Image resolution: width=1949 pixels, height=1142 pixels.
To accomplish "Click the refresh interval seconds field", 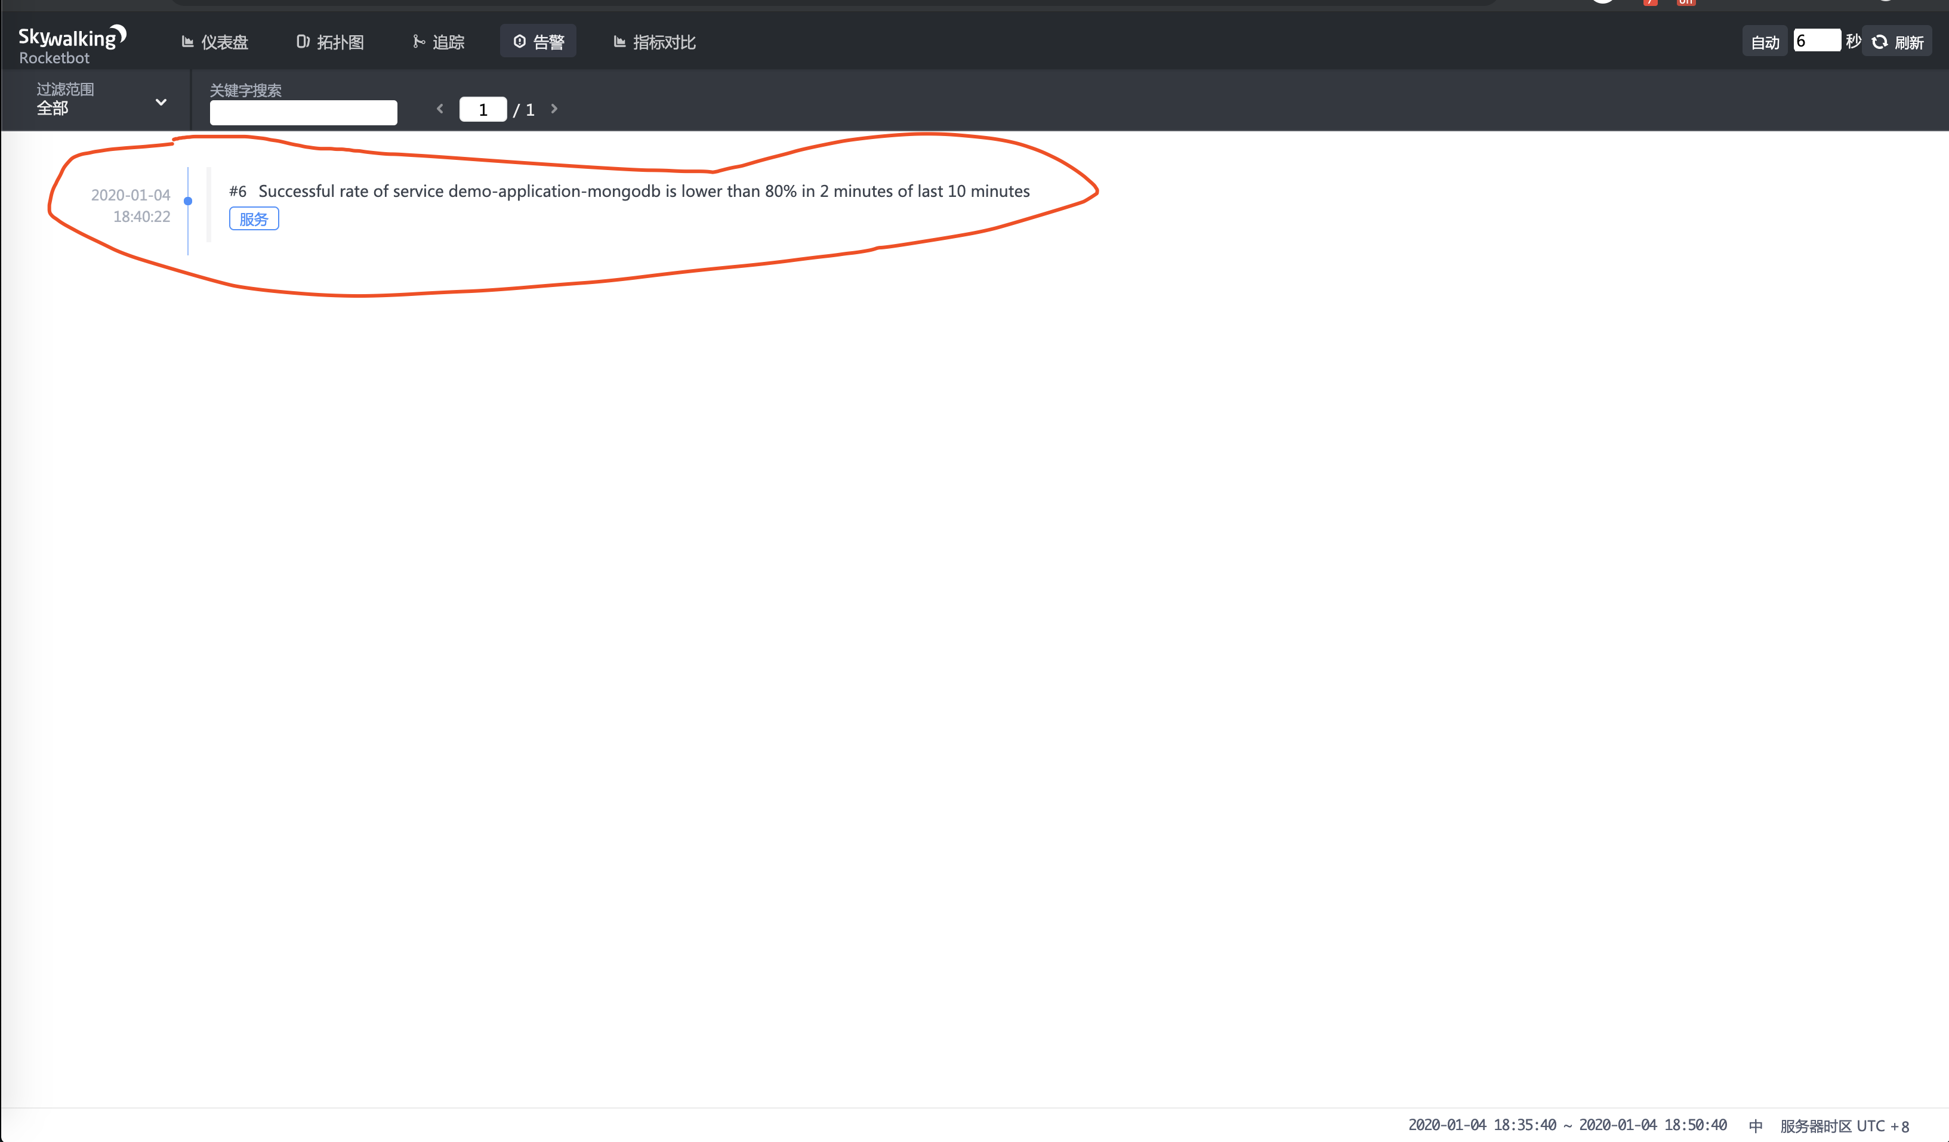I will click(x=1816, y=41).
